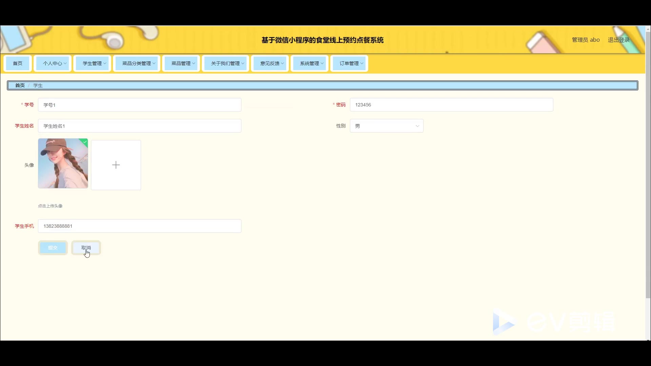Click the green checkmark on avatar corner

tap(85, 142)
